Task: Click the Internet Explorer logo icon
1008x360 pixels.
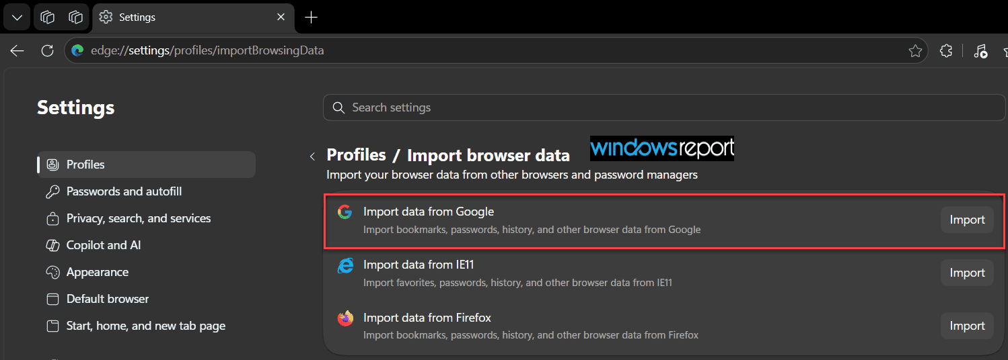Action: coord(345,265)
